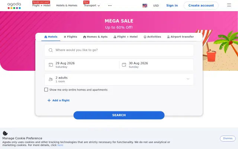The image size is (238, 149).
Task: Click the blue SEARCH button
Action: pos(119,115)
